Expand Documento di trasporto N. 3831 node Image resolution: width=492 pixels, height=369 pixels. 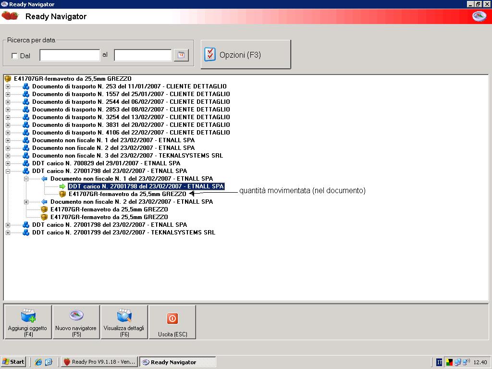8,125
